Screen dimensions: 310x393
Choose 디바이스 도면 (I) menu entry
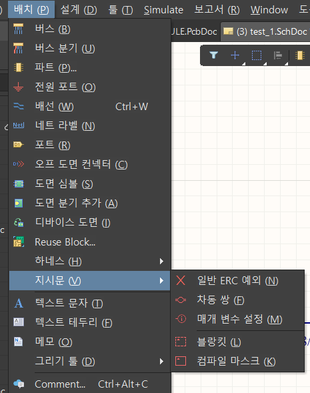89,222
